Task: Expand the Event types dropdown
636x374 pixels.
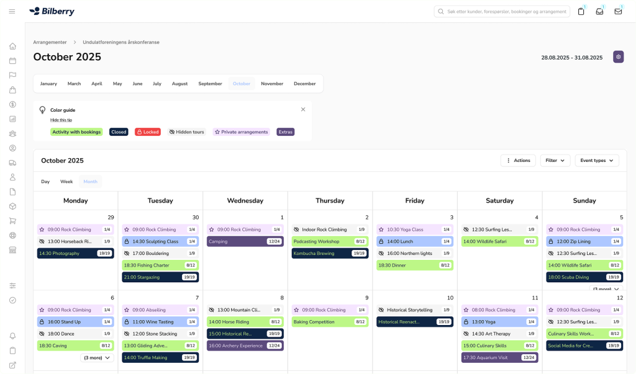Action: click(596, 161)
